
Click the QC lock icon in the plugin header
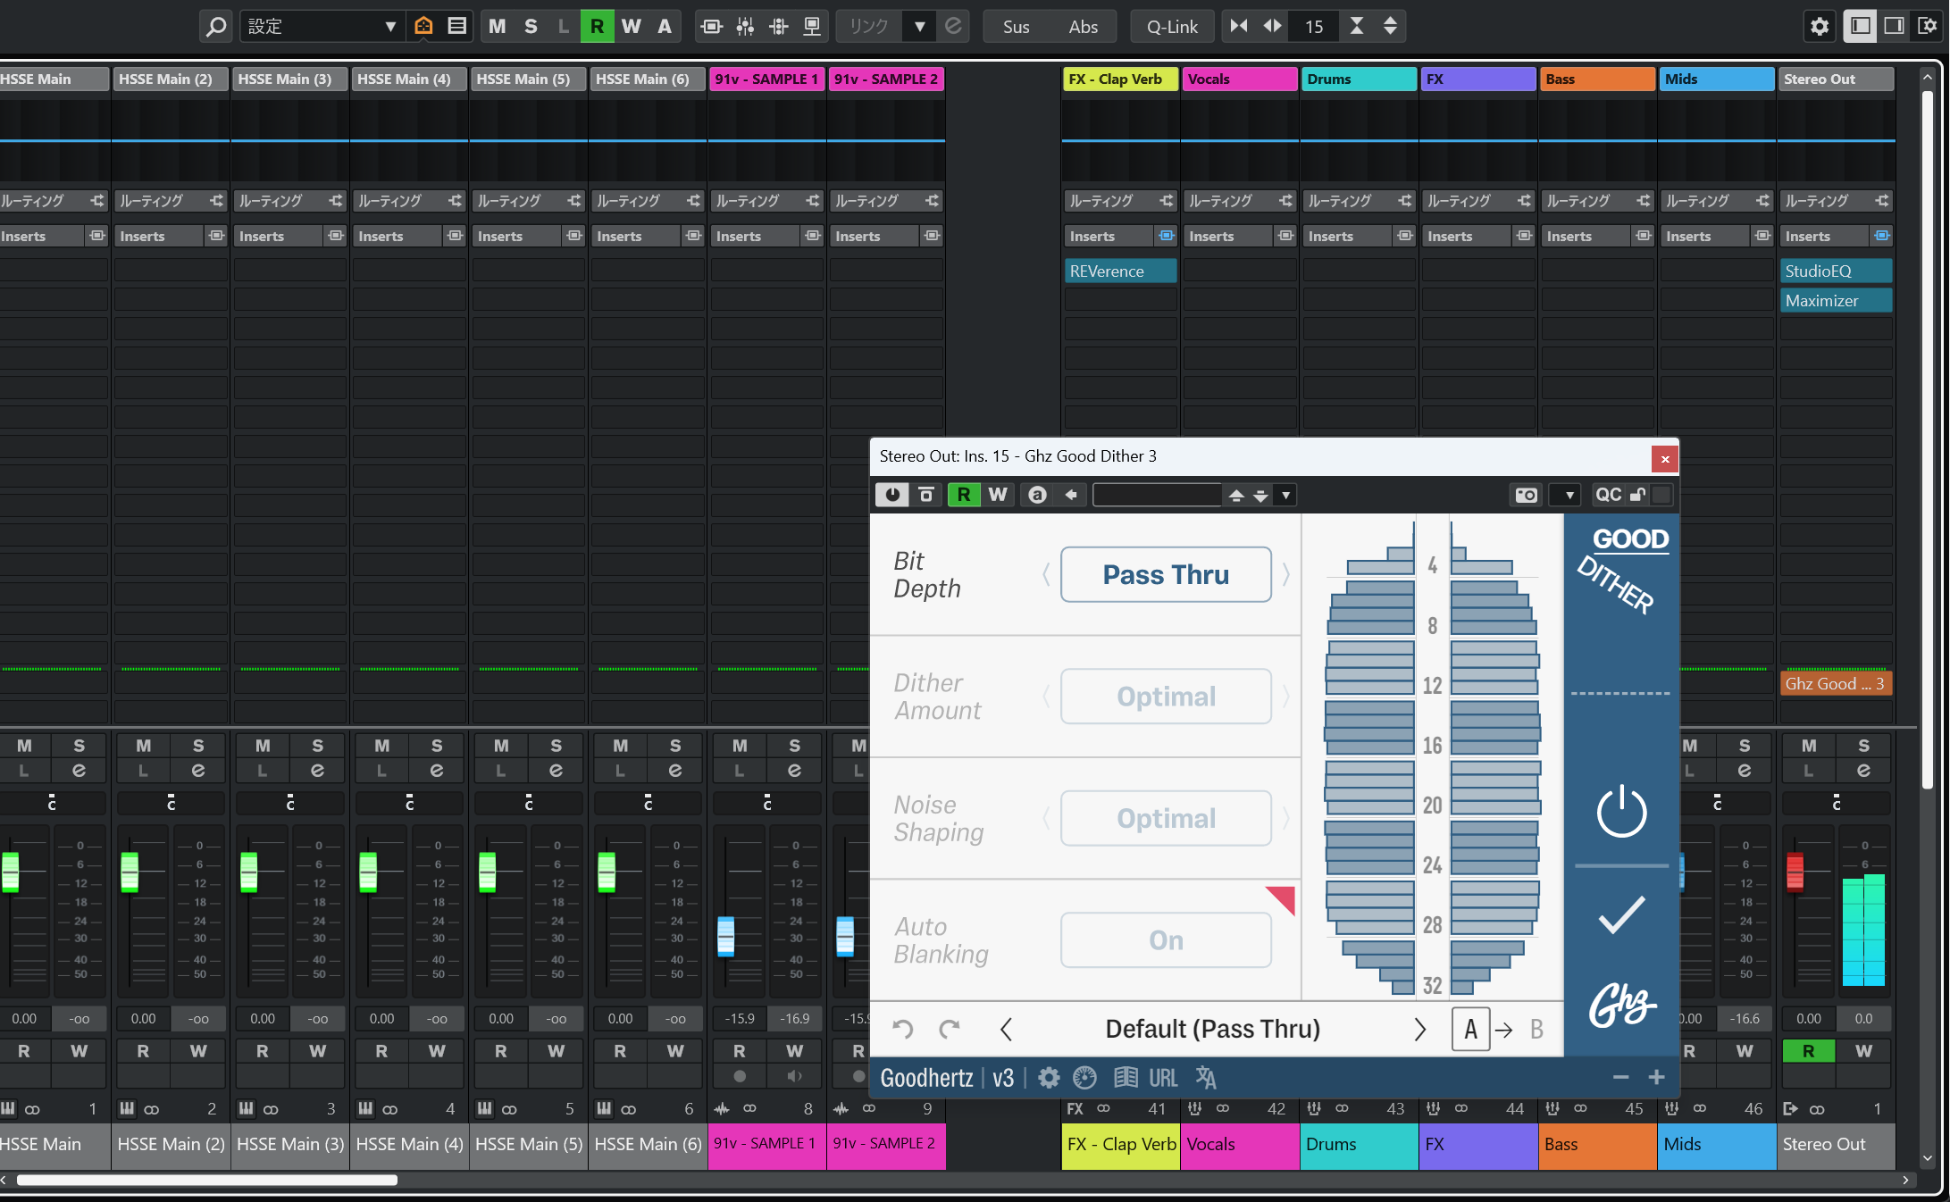[x=1637, y=495]
